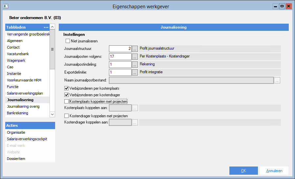Screen dimensions: 295x179
Task: Click Journaalposten volgens input field
Action: click(120, 56)
